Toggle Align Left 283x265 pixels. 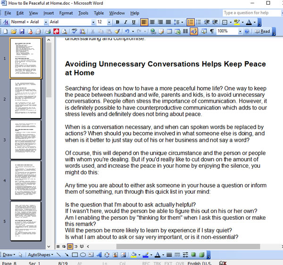tap(144, 22)
